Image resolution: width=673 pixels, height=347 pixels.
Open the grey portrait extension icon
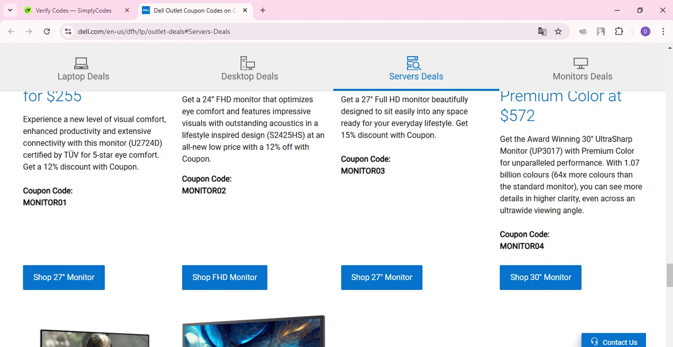point(601,31)
